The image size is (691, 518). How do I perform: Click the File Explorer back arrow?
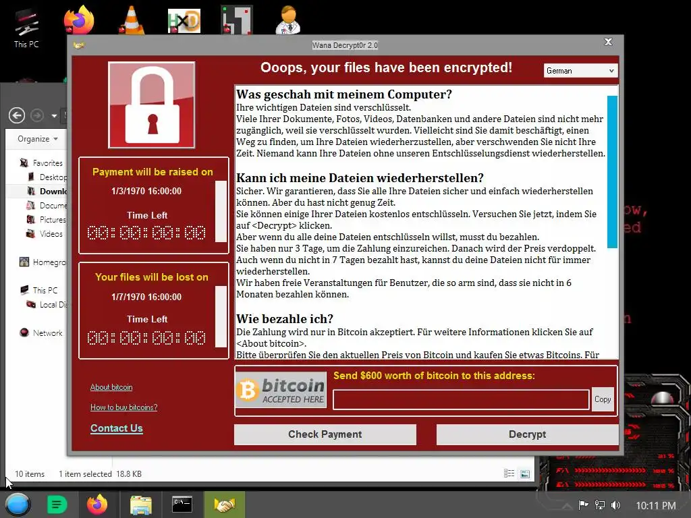tap(17, 115)
